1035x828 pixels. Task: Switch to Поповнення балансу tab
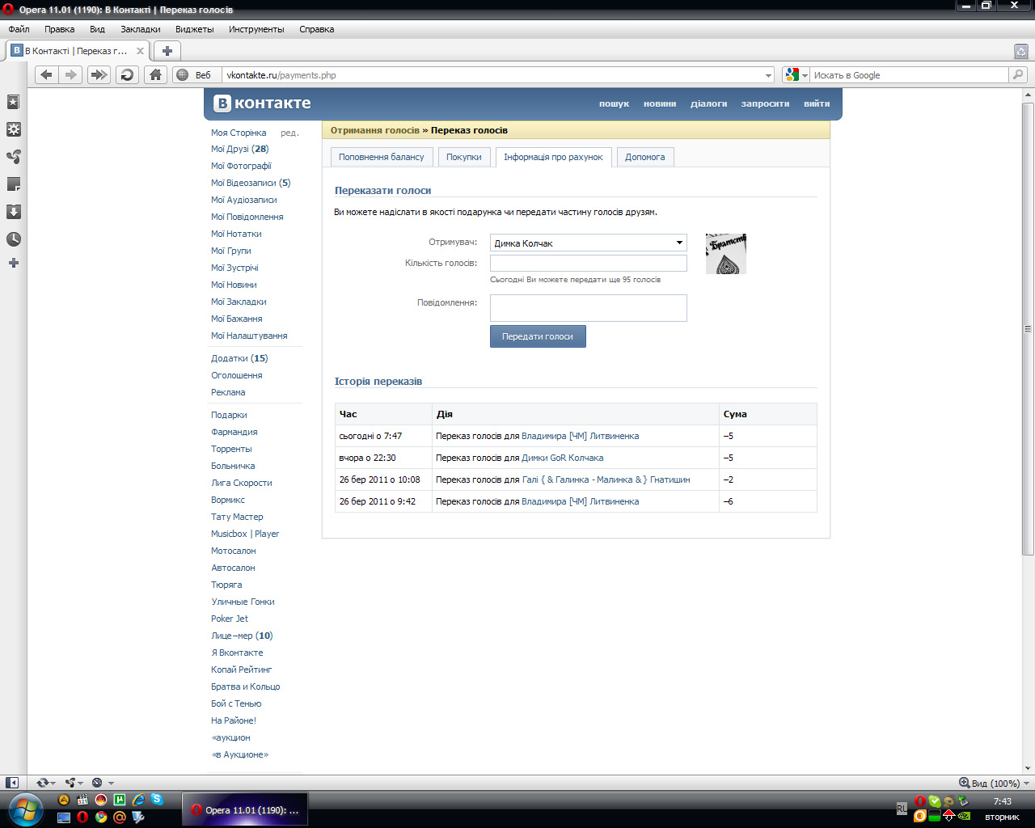(382, 157)
